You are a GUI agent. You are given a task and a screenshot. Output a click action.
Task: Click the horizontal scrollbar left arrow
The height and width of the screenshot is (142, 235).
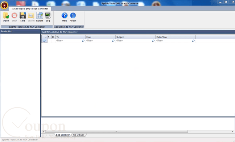[x=43, y=132]
